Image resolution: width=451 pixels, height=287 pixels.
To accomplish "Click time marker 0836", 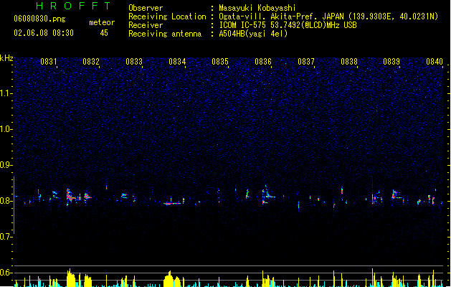I will [263, 62].
